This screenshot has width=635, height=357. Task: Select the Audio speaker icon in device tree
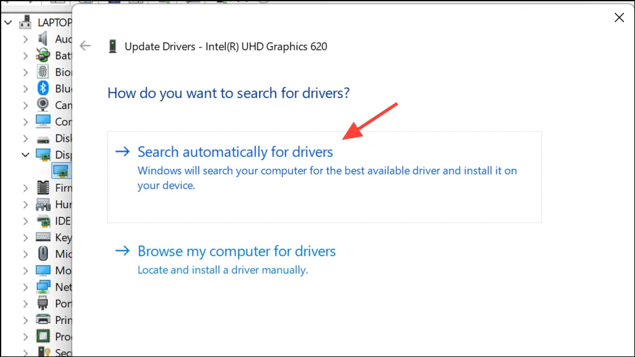pyautogui.click(x=42, y=39)
